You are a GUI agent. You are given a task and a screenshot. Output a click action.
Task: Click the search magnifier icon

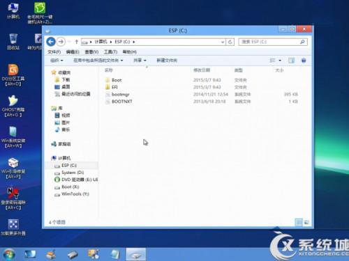302,42
